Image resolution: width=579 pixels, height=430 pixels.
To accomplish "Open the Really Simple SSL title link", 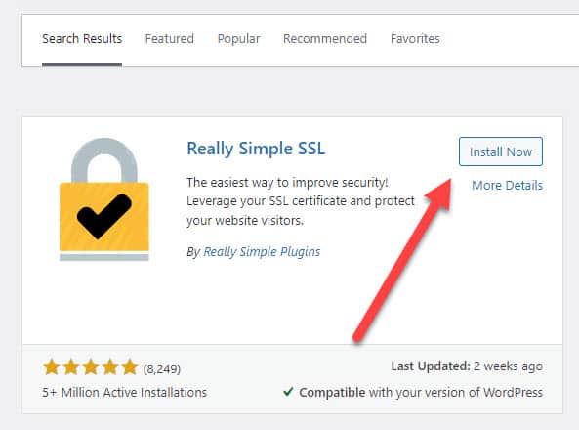I will click(256, 149).
